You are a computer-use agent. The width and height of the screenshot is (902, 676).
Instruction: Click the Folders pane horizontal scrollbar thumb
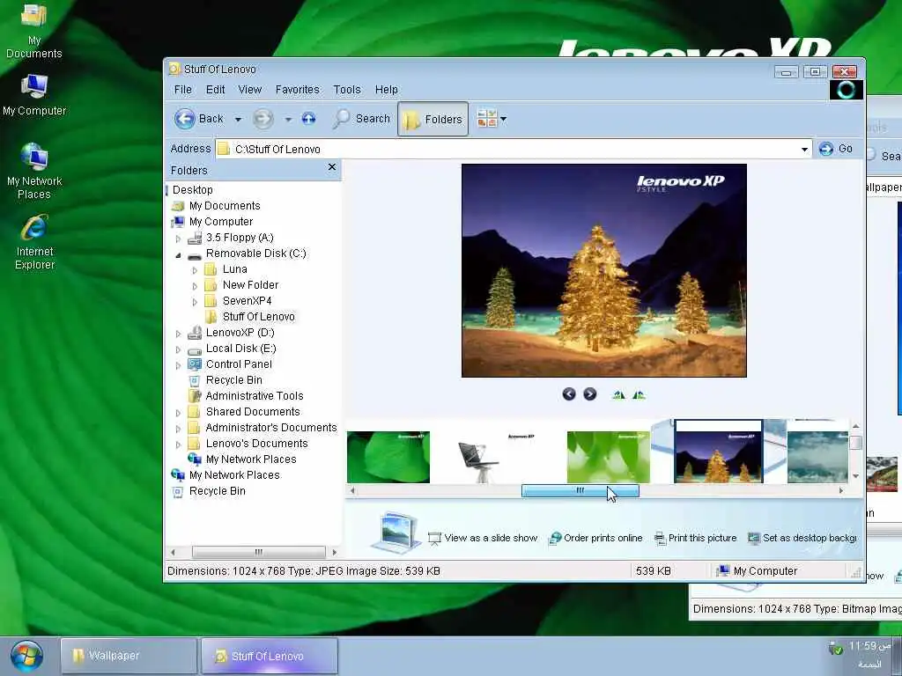tap(258, 553)
